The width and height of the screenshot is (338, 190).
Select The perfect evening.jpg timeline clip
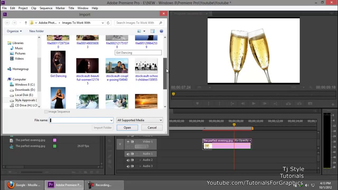click(227, 144)
